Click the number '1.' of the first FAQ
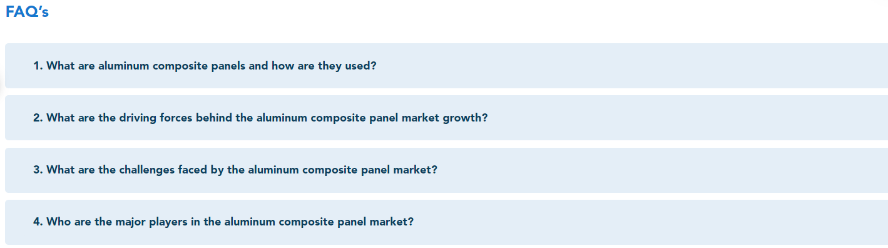This screenshot has height=248, width=888. point(38,66)
